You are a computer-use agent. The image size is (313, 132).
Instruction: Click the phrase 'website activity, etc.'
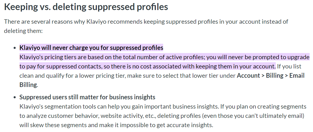point(128,116)
